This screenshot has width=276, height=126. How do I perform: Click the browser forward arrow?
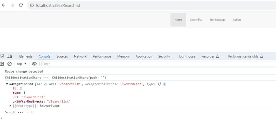coord(12,5)
